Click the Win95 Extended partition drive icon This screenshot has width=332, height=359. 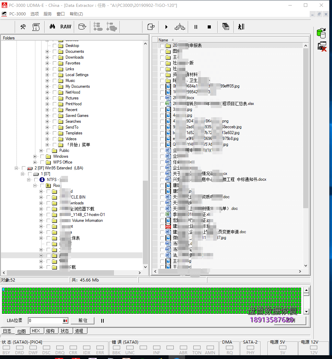[30, 168]
